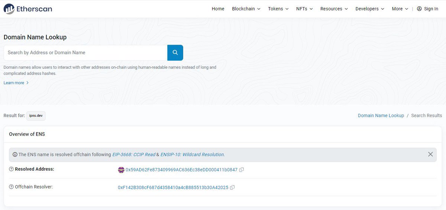
Task: Expand the Tokens menu
Action: (278, 9)
